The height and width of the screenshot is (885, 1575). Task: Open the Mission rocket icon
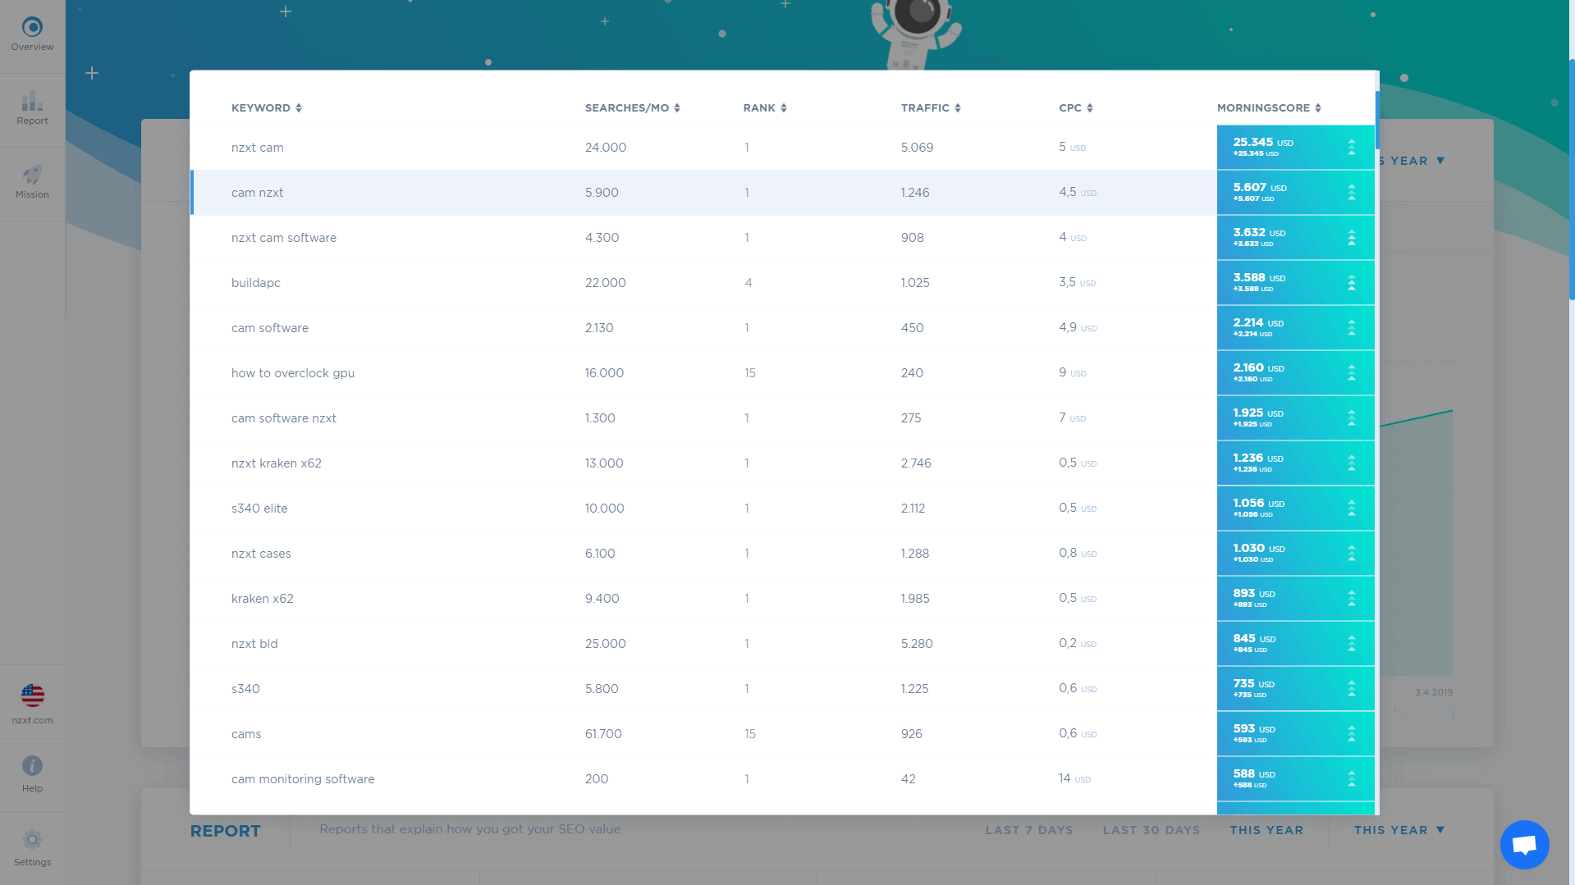32,175
